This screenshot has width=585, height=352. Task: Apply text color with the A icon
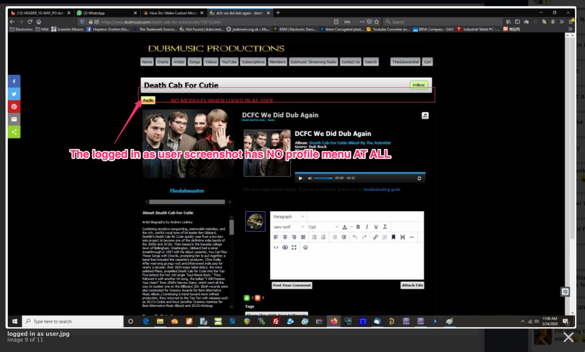point(345,227)
